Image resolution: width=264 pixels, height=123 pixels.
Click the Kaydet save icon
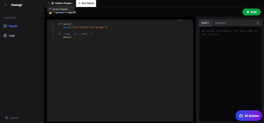pos(5,26)
